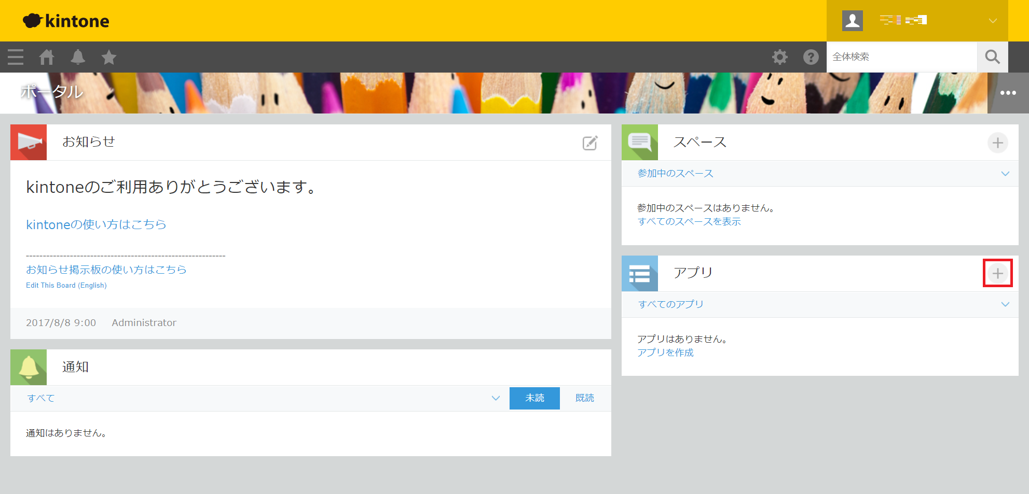Edit the お知らせ announcement with pencil icon
The height and width of the screenshot is (494, 1029).
(590, 143)
